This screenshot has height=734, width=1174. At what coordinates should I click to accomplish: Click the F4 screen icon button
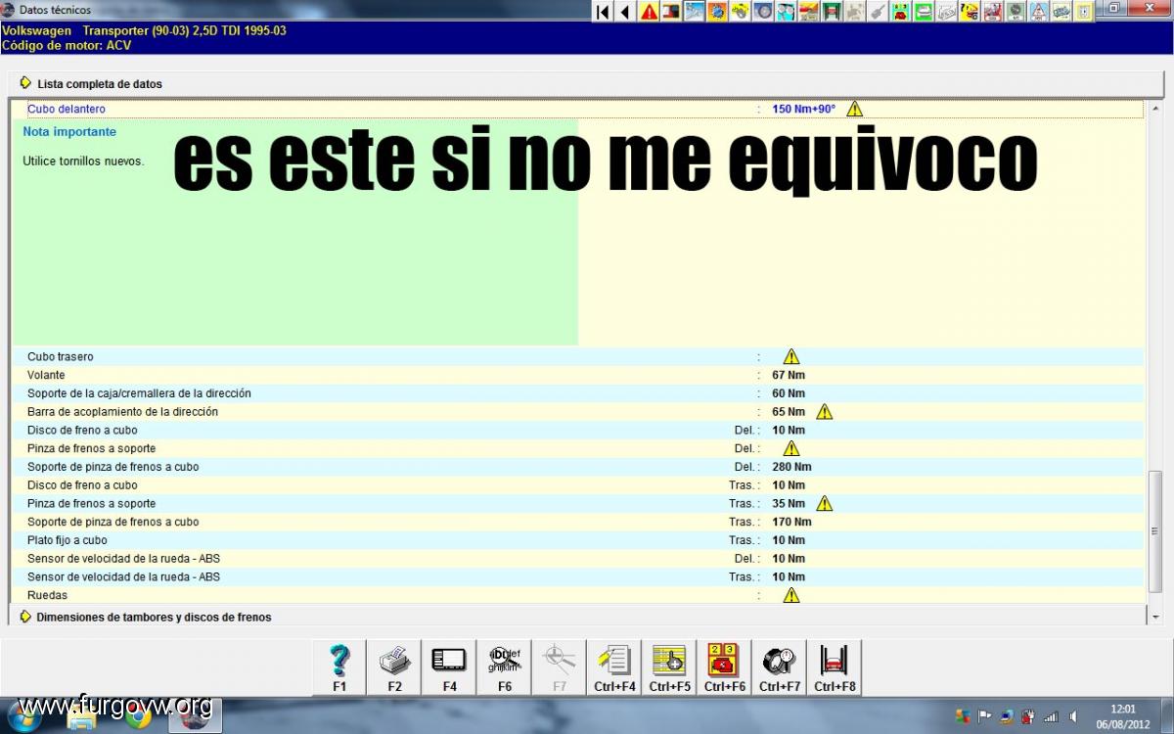click(449, 667)
